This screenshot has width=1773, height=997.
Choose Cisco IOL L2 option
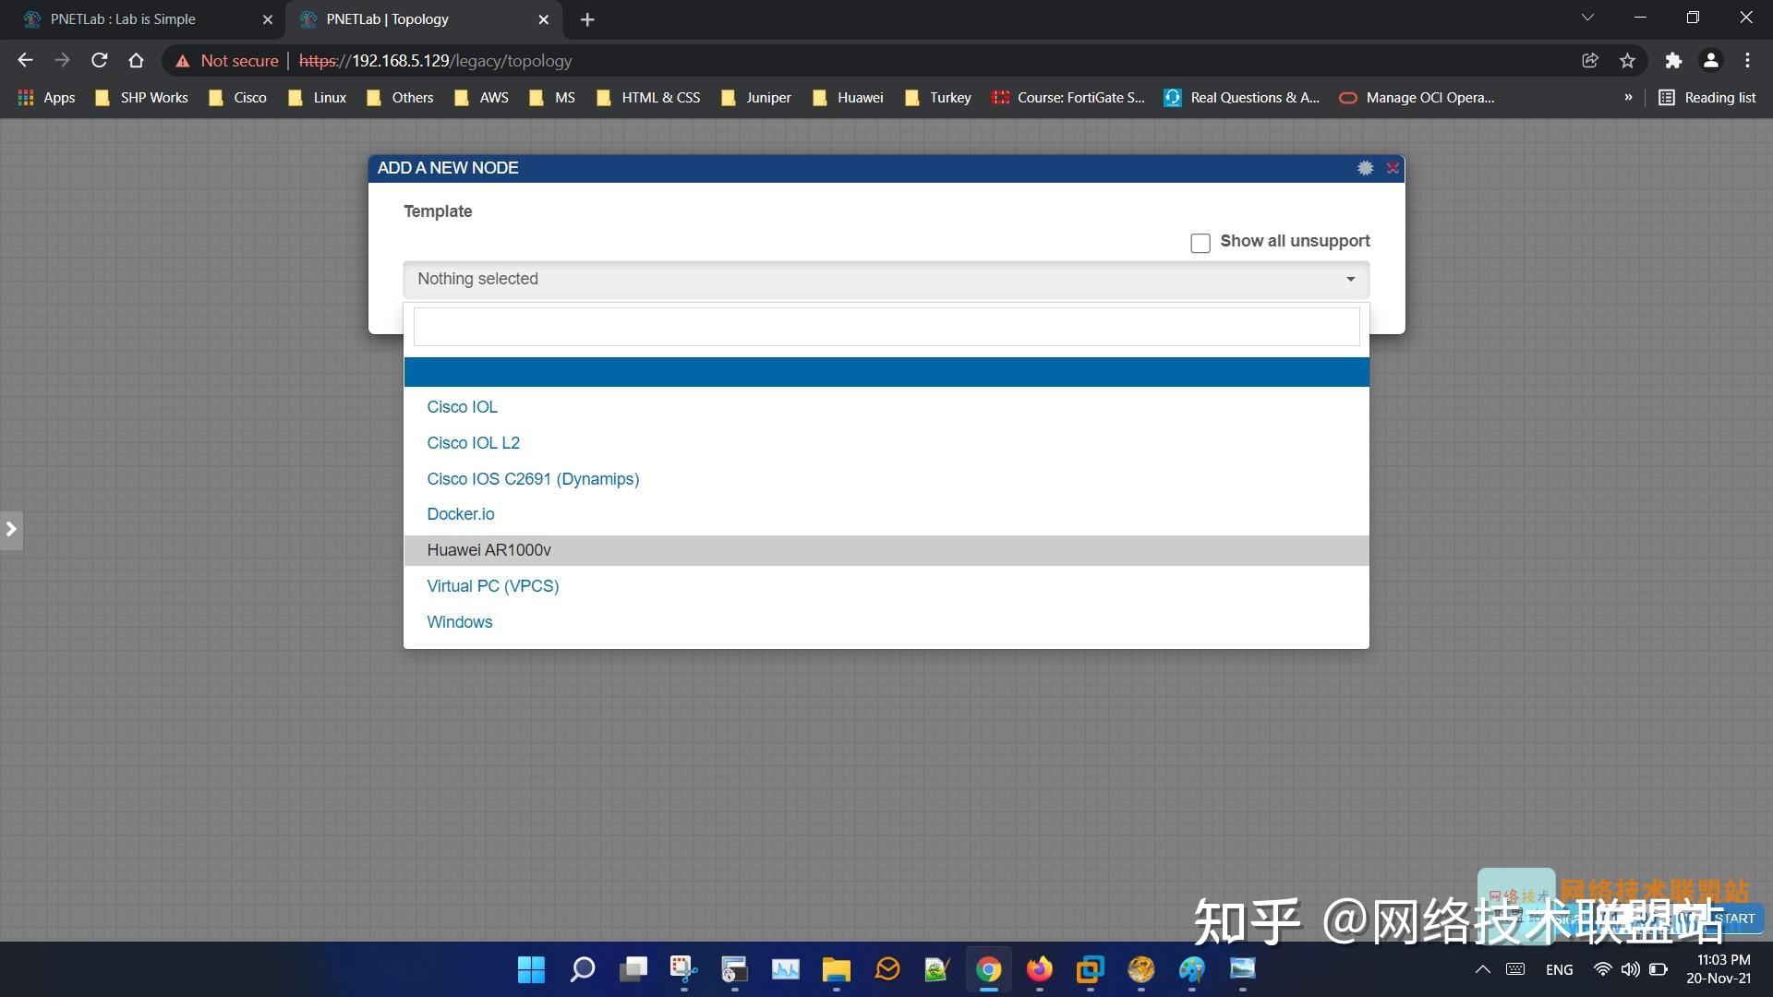pos(473,443)
